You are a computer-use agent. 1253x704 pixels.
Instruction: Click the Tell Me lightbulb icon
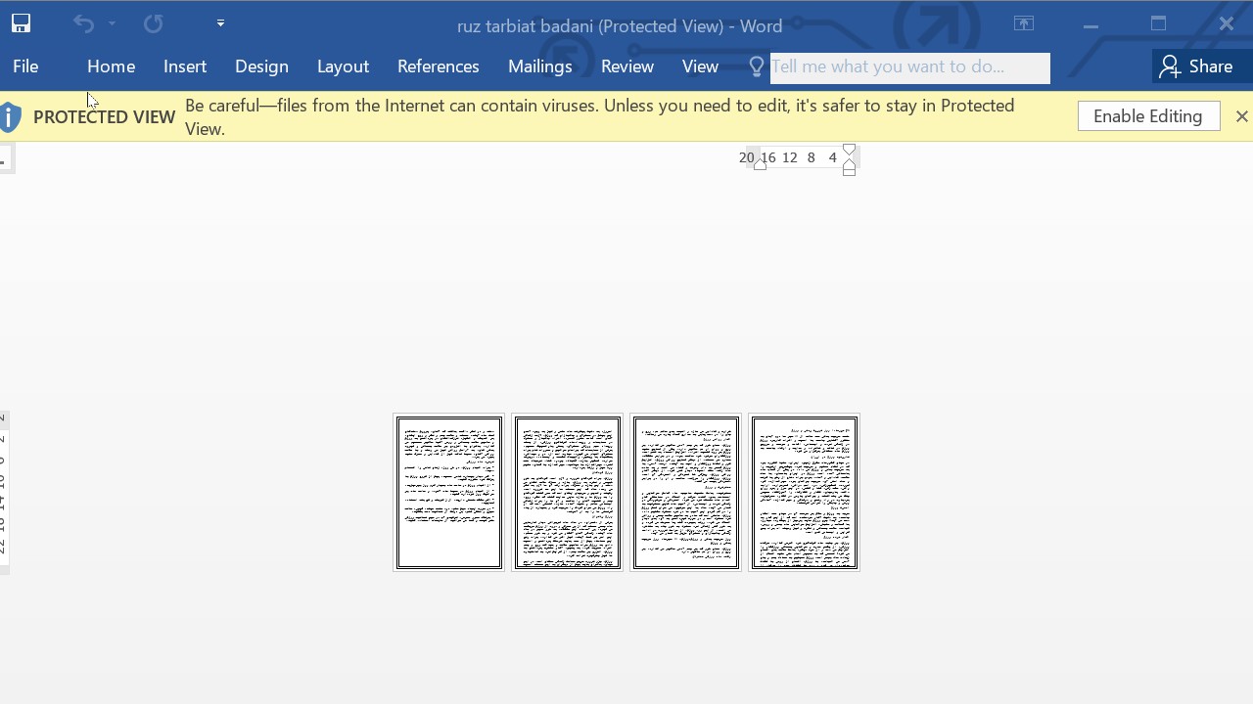(x=756, y=66)
